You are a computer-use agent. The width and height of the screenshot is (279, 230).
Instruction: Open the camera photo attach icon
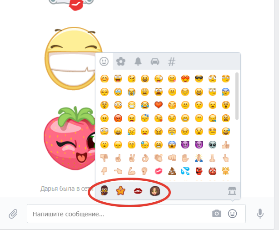coord(217,214)
